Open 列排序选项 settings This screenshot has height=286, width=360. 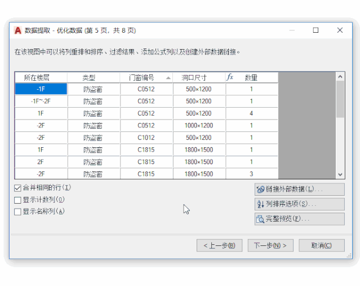click(299, 204)
